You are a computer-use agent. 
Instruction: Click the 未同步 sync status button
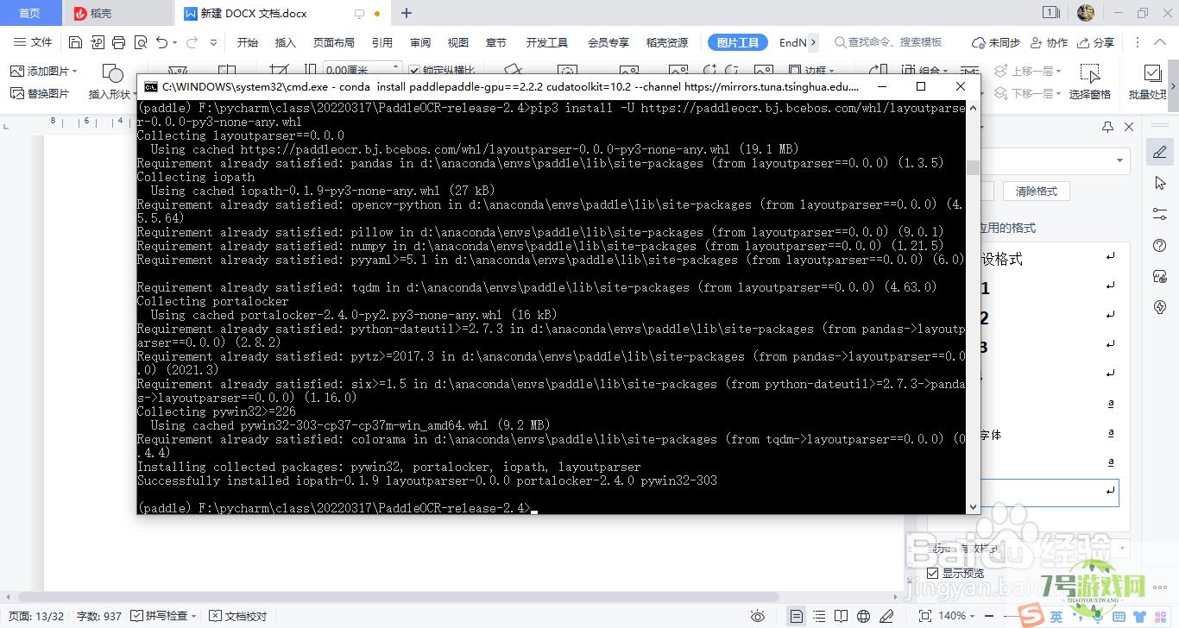tap(995, 42)
